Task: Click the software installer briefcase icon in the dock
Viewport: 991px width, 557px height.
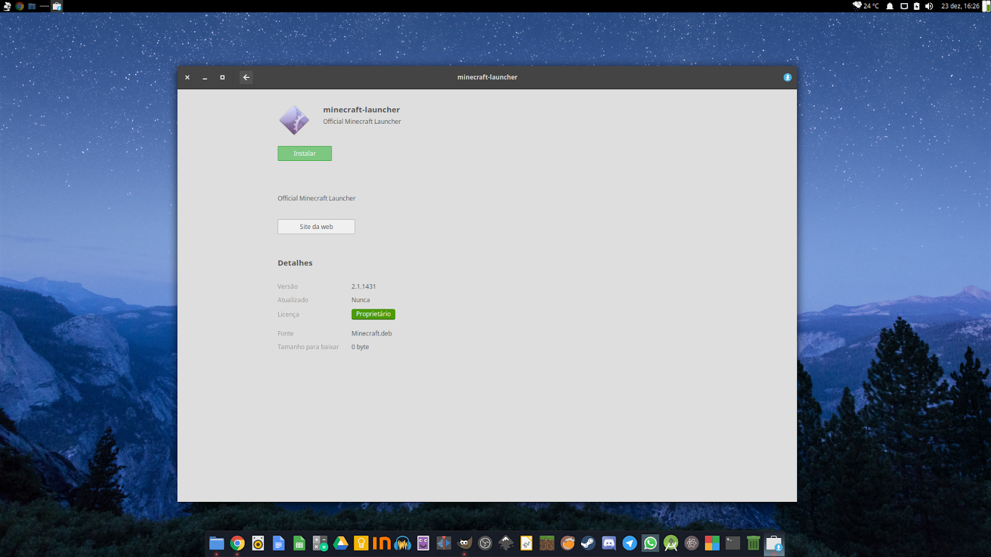Action: [774, 543]
